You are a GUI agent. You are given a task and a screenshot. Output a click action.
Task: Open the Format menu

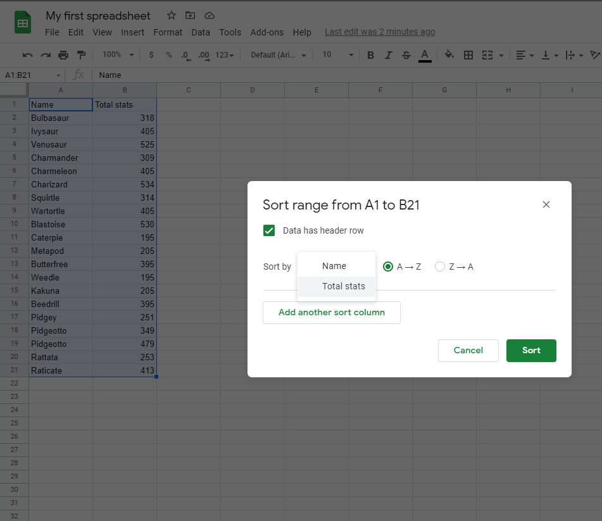point(168,32)
